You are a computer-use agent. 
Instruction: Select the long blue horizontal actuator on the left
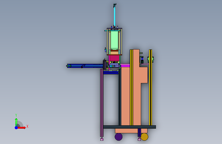coord(85,66)
